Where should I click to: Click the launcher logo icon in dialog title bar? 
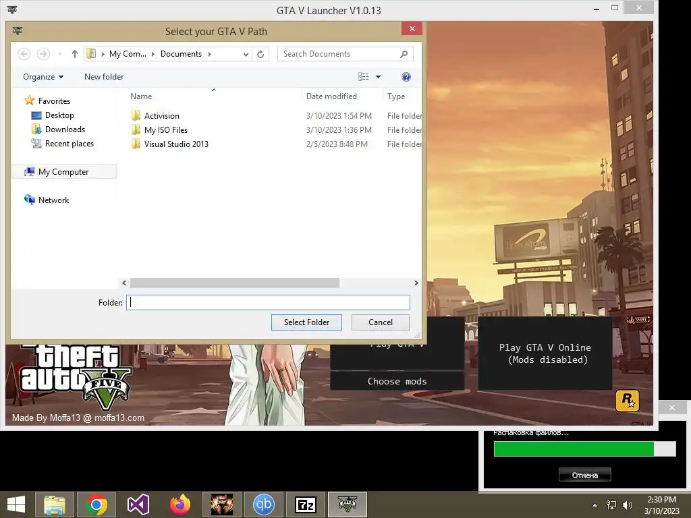click(x=17, y=30)
